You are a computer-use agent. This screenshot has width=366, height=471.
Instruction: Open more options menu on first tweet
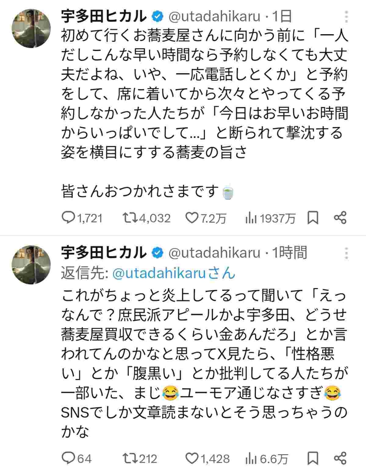(x=346, y=17)
